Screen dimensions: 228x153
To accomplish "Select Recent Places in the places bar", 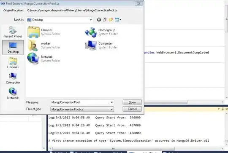I will pos(13,32).
